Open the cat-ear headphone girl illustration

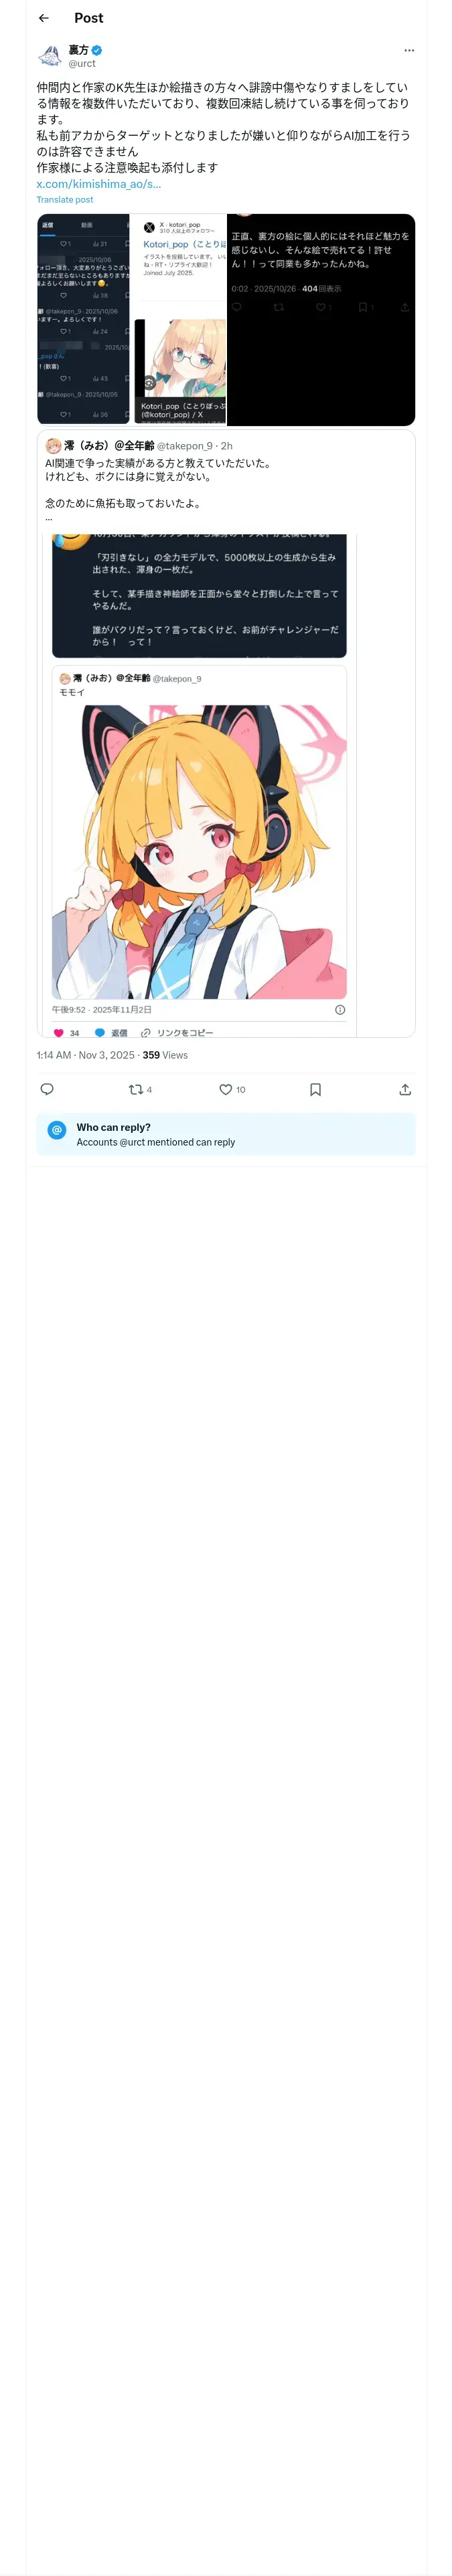point(198,851)
